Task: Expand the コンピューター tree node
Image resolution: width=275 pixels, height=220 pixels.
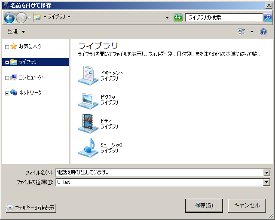Action: pos(7,78)
